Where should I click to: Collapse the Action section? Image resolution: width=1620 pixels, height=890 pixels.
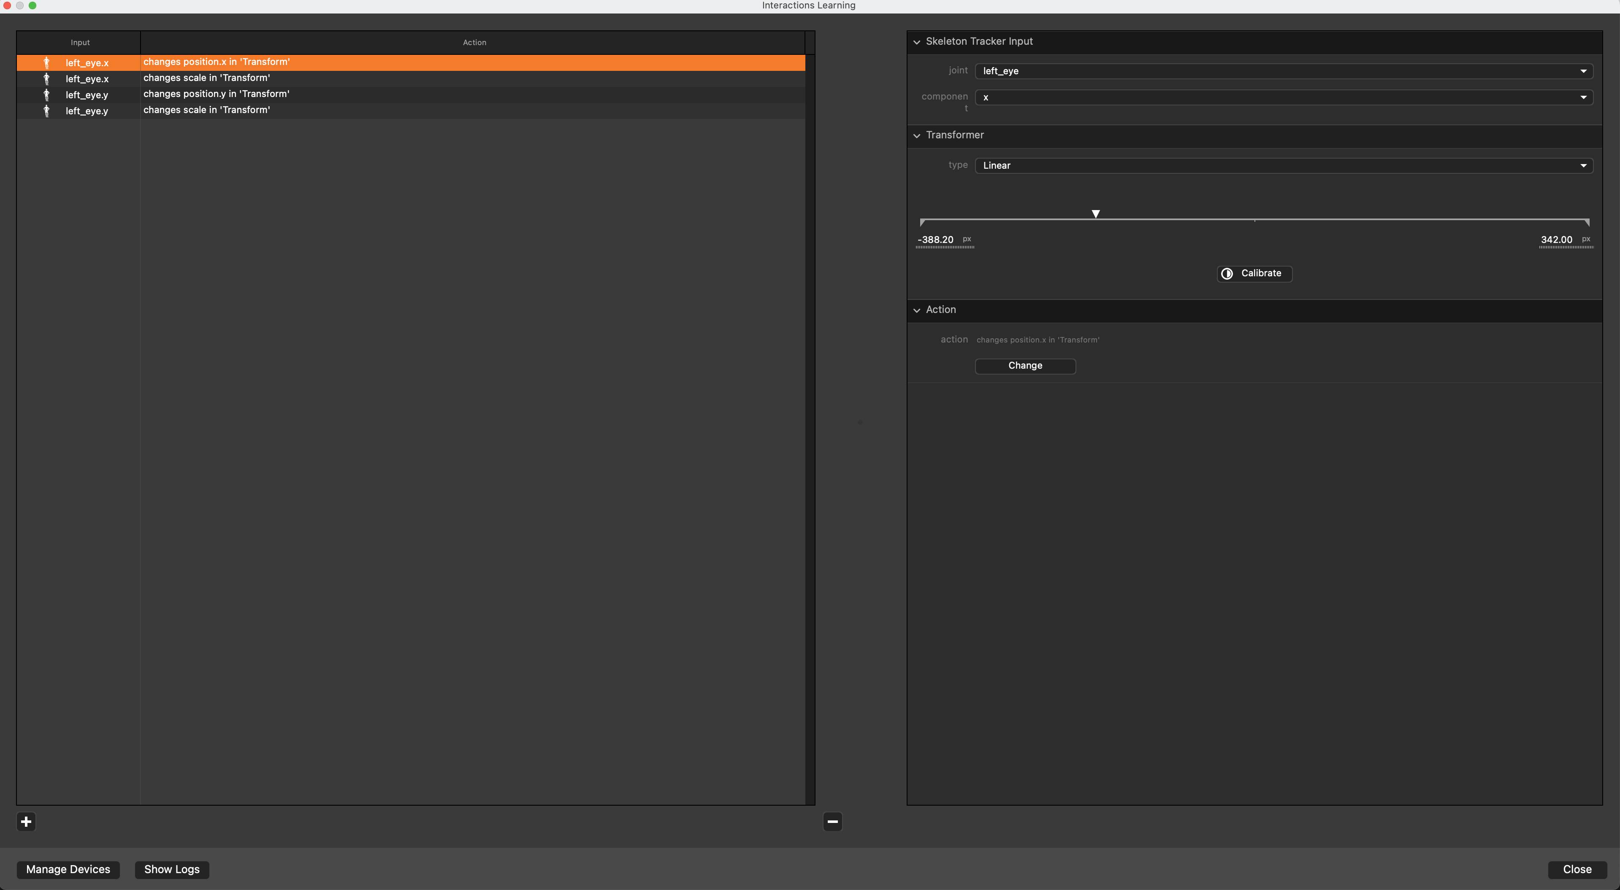pyautogui.click(x=917, y=310)
